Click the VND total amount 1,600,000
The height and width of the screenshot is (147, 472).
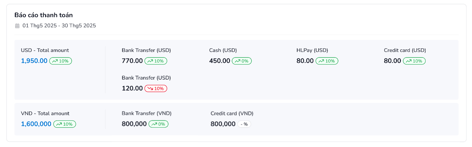(36, 124)
